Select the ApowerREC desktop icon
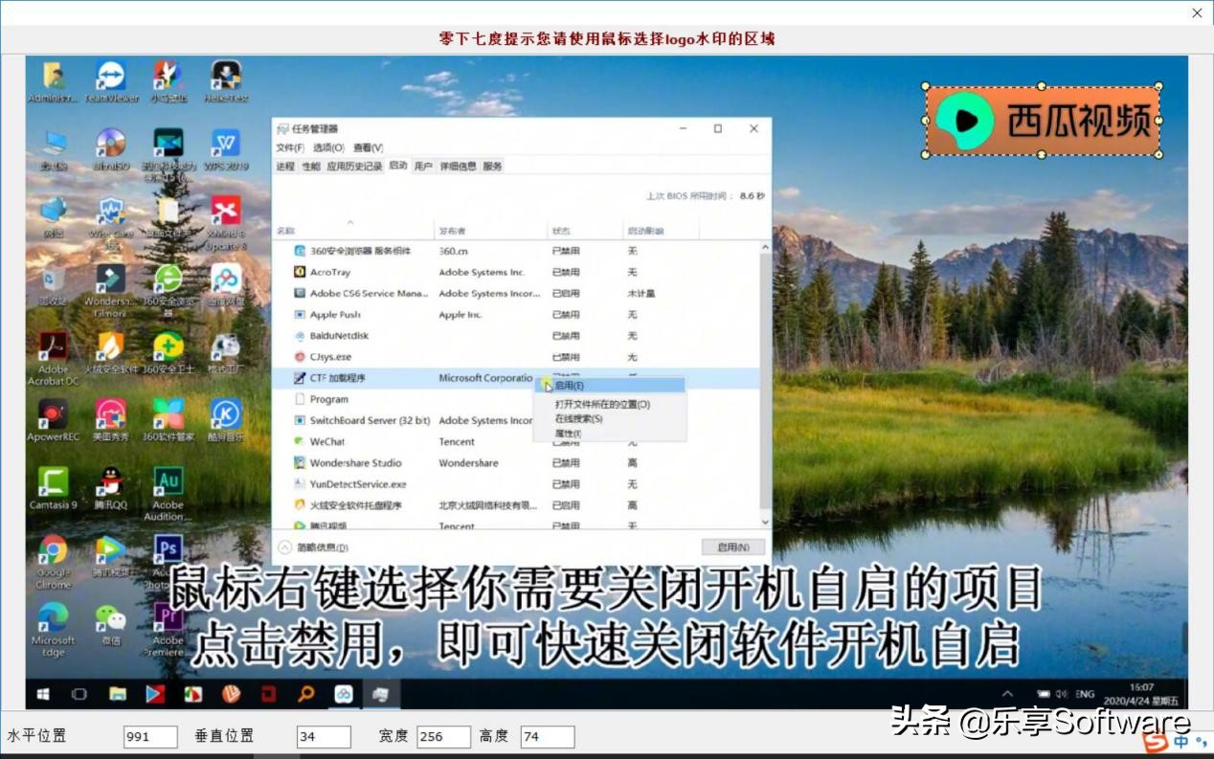This screenshot has width=1214, height=759. pyautogui.click(x=53, y=420)
